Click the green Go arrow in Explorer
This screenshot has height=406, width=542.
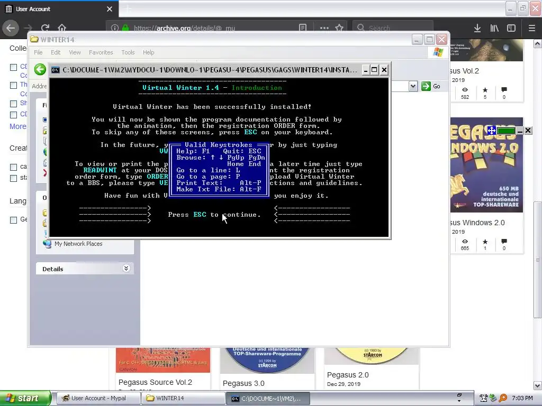426,86
